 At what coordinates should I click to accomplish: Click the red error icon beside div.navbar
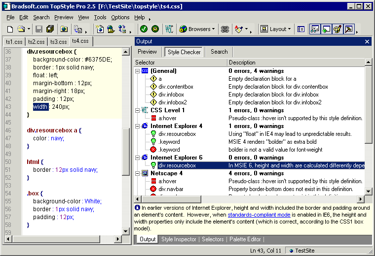point(153,189)
